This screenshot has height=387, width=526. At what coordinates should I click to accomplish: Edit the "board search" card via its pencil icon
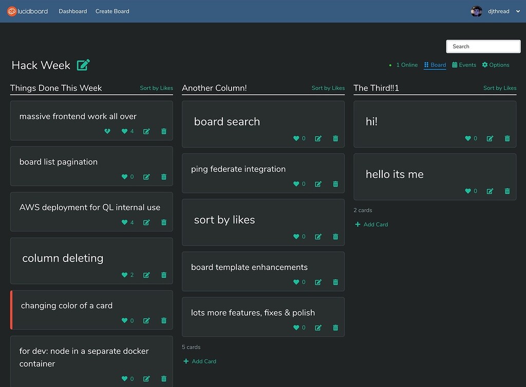click(x=318, y=138)
